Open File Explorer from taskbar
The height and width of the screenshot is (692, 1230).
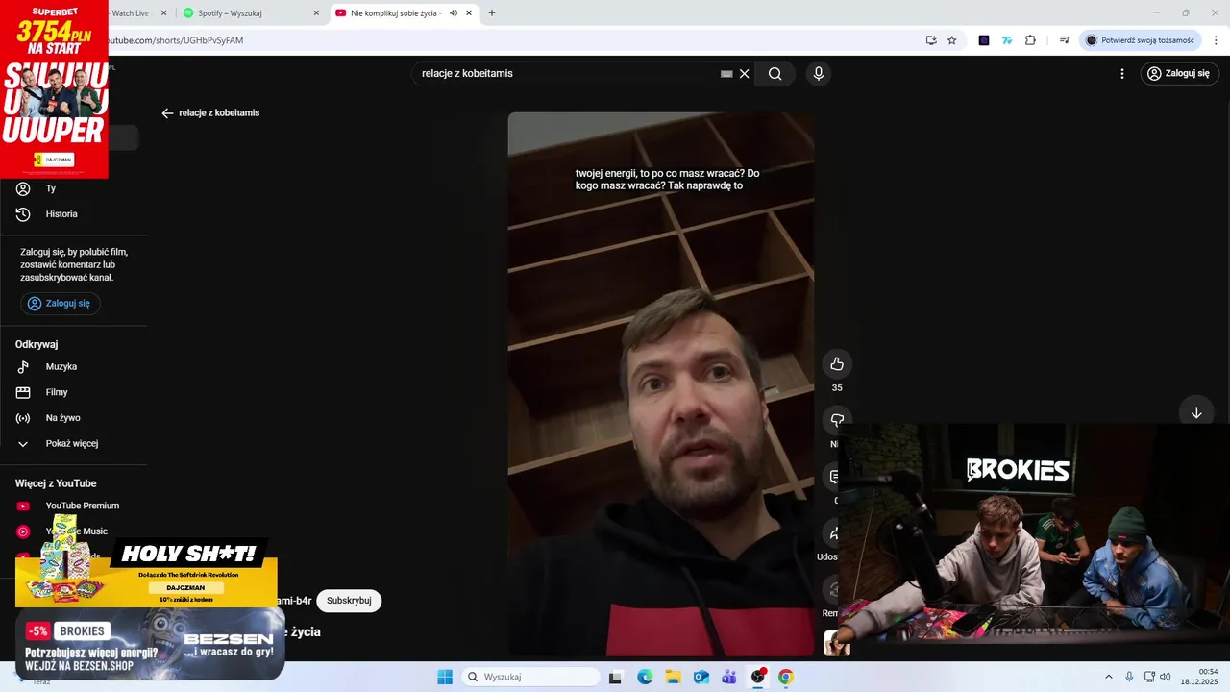(673, 677)
